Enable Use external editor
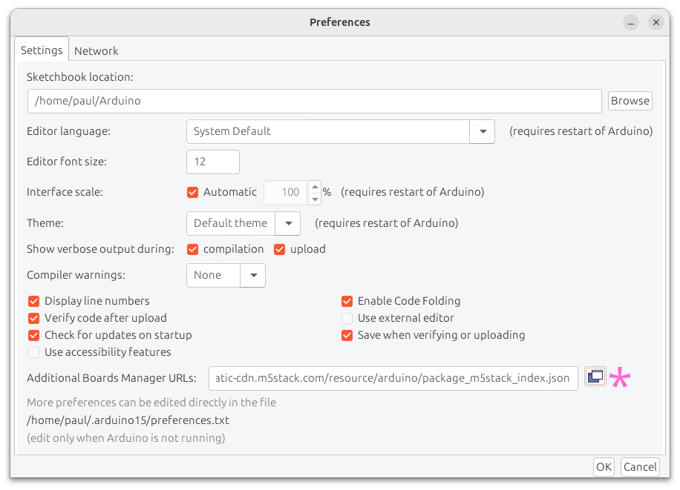Image resolution: width=680 pixels, height=490 pixels. [347, 318]
